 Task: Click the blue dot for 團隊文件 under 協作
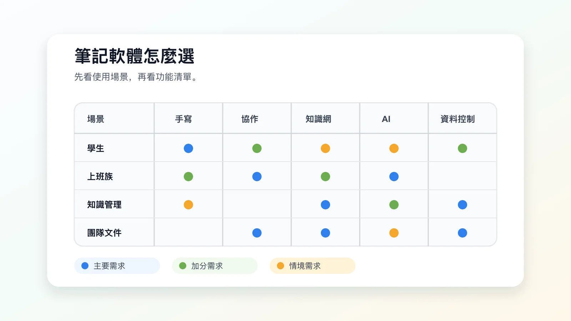point(257,233)
